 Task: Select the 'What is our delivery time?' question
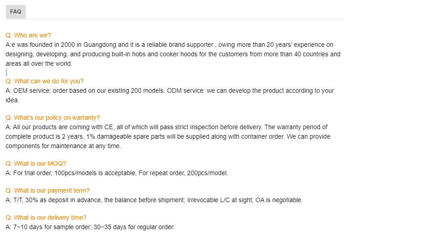point(46,217)
